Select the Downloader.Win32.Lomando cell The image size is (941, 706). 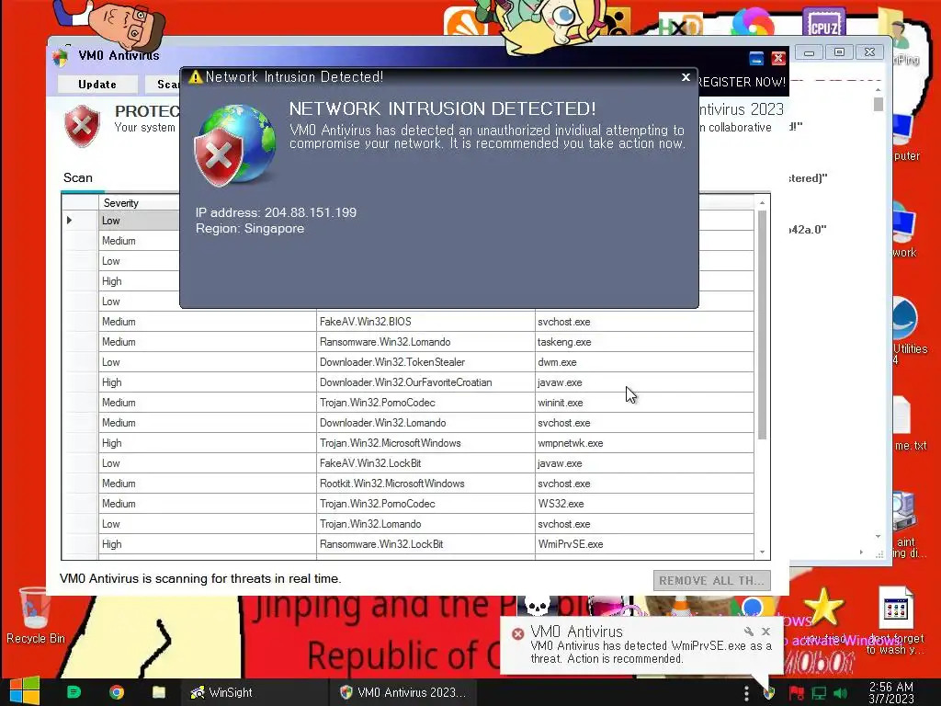point(425,423)
